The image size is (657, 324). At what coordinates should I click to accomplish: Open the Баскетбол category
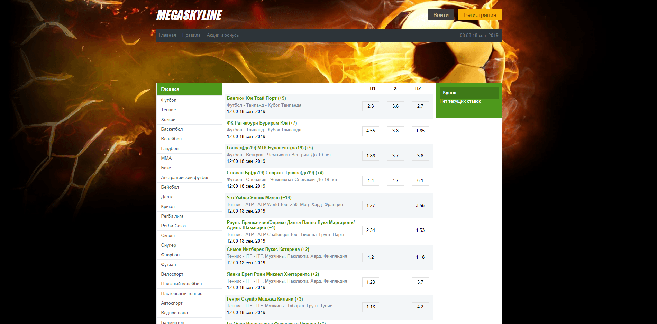click(172, 129)
